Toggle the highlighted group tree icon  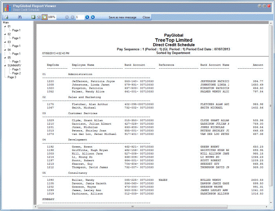pos(44,17)
